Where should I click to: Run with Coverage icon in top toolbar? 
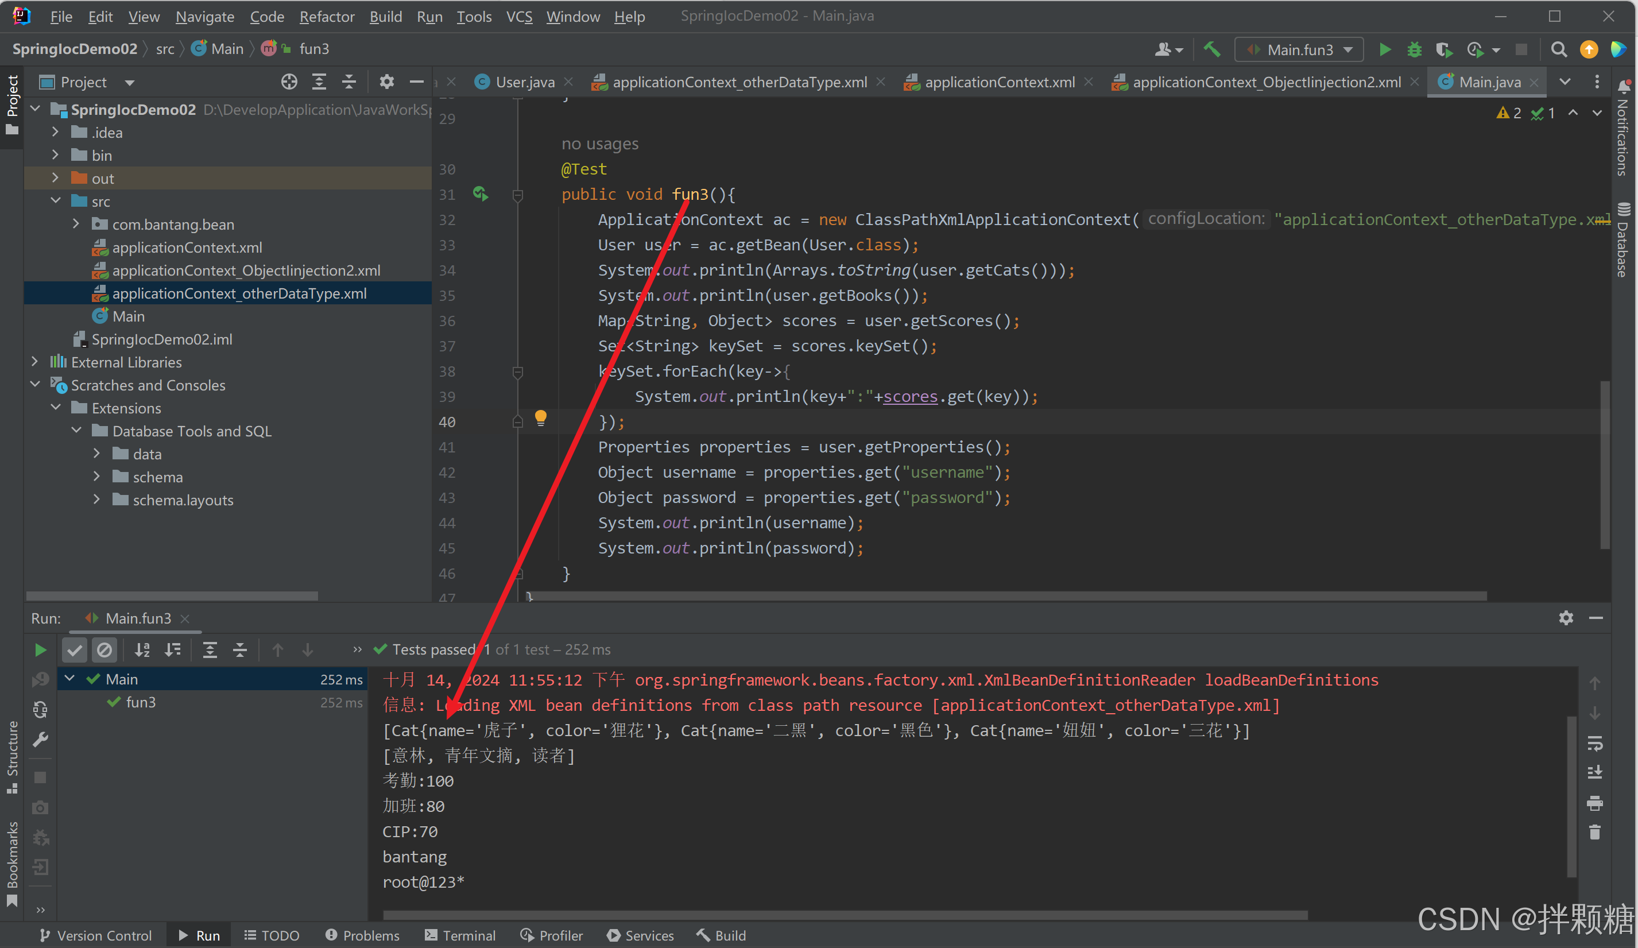(x=1443, y=49)
